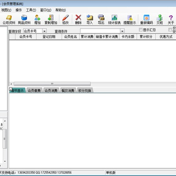Viewport: 176px width, 176px height.
Task: Click the 交班 (shift handover) icon
Action: tap(160, 20)
